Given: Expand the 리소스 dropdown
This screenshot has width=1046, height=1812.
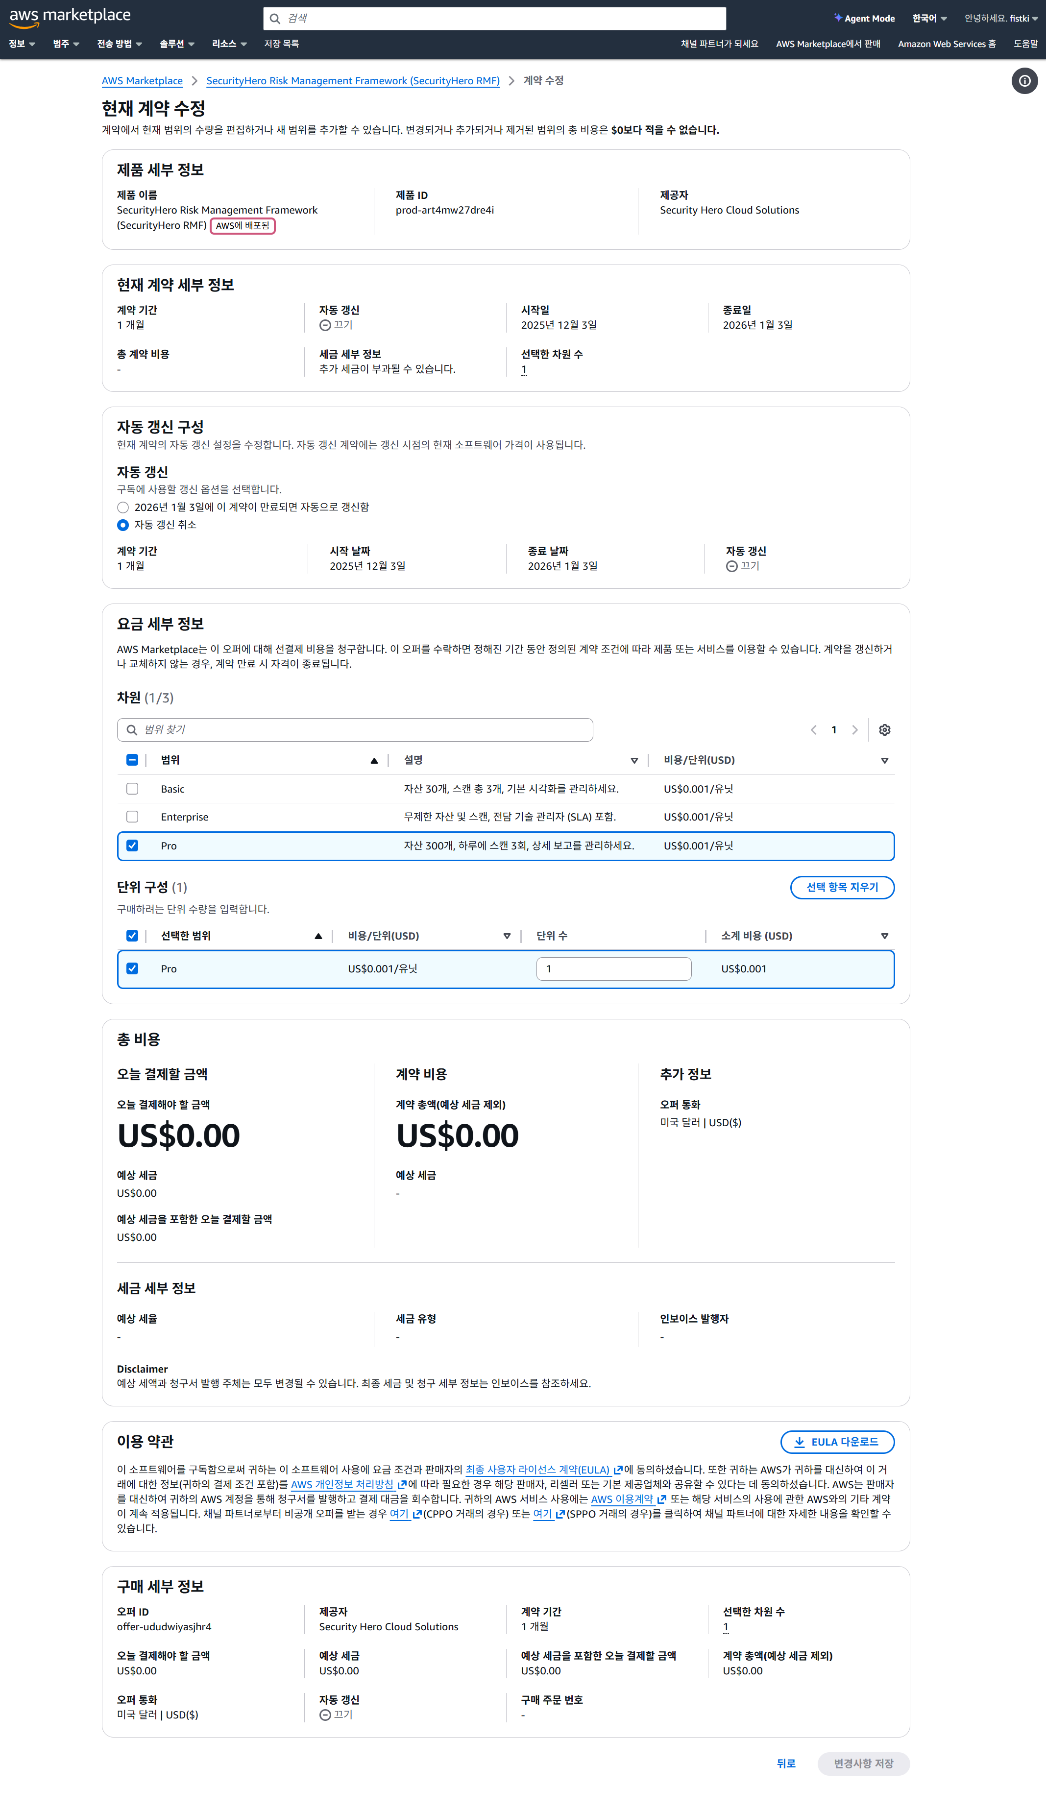Looking at the screenshot, I should 229,44.
